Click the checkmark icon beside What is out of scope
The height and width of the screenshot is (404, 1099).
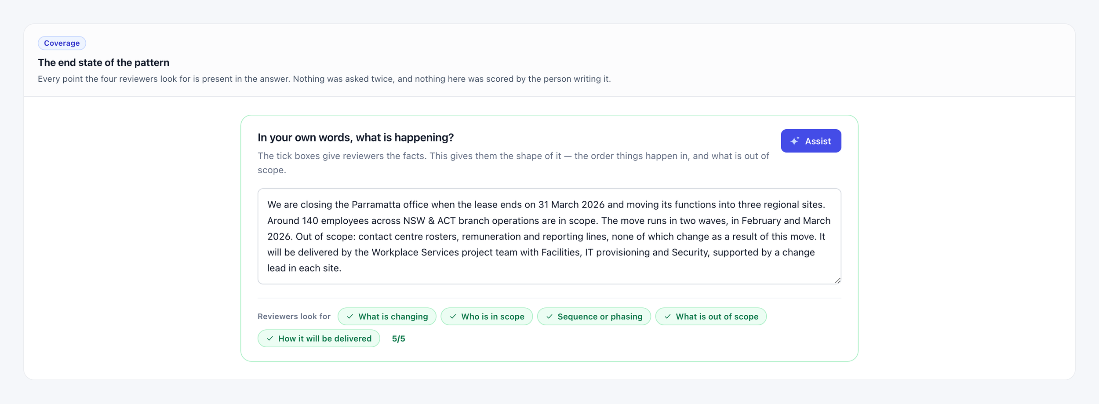pos(667,317)
